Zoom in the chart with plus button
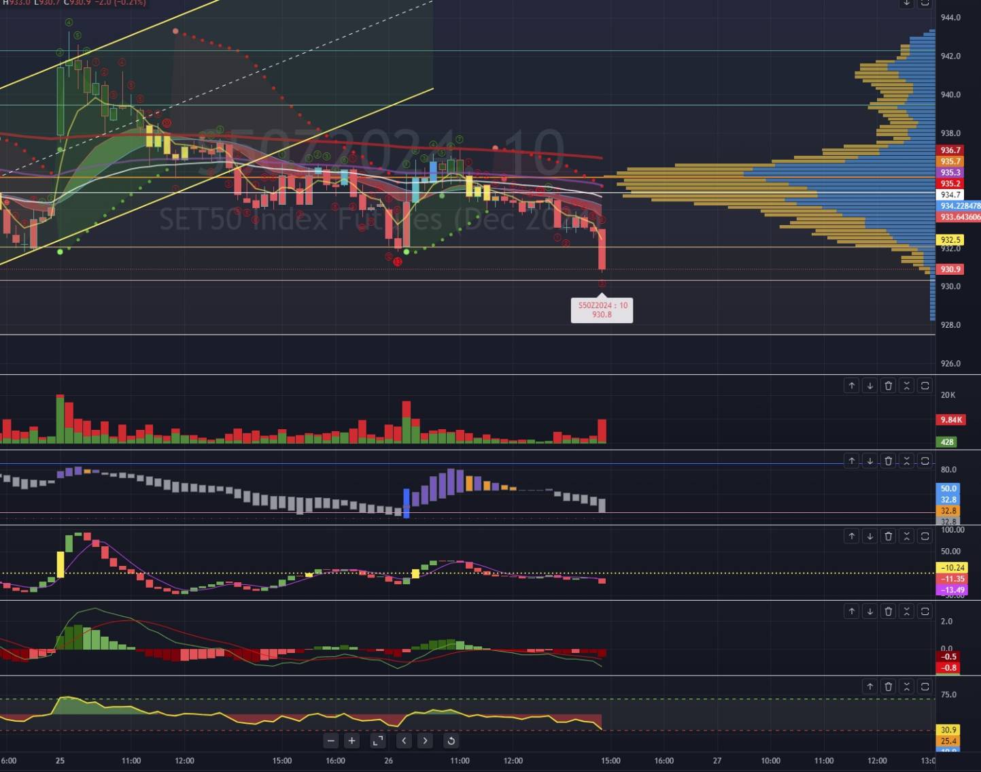The image size is (981, 772). (x=351, y=741)
